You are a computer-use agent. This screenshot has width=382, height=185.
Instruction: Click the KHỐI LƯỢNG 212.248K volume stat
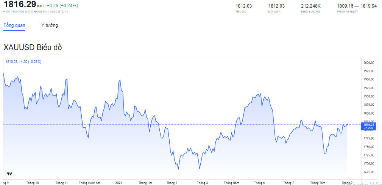pyautogui.click(x=311, y=6)
